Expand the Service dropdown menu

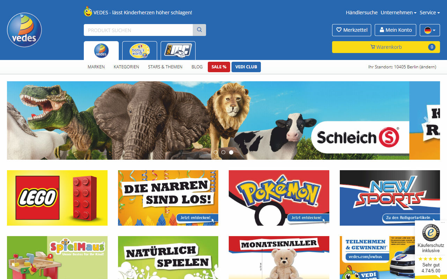pos(430,13)
